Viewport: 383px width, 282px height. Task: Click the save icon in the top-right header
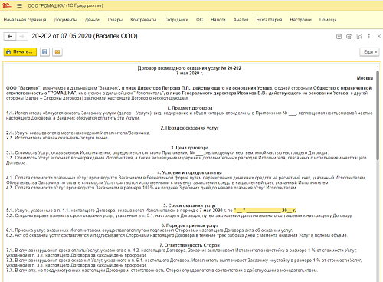tap(339, 37)
